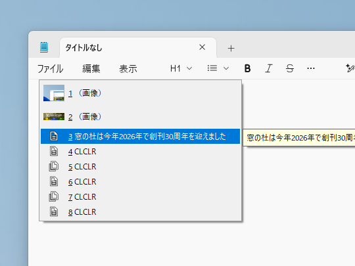Click the document icon beside 6 CLCLR
The width and height of the screenshot is (355, 266).
(54, 182)
